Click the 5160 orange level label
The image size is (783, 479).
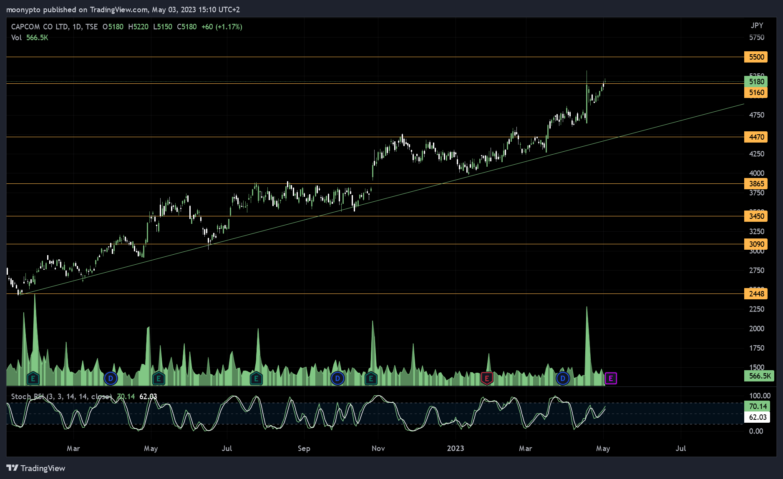(x=756, y=92)
